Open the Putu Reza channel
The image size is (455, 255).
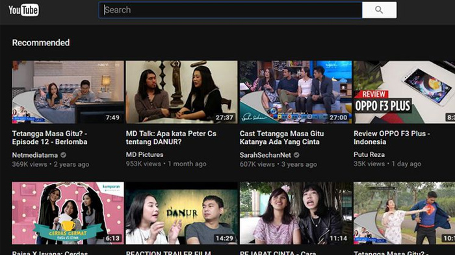369,154
